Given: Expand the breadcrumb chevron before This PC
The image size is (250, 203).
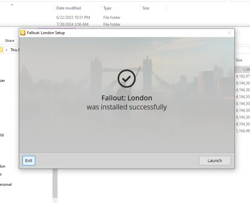Looking at the screenshot, I should coord(7,50).
